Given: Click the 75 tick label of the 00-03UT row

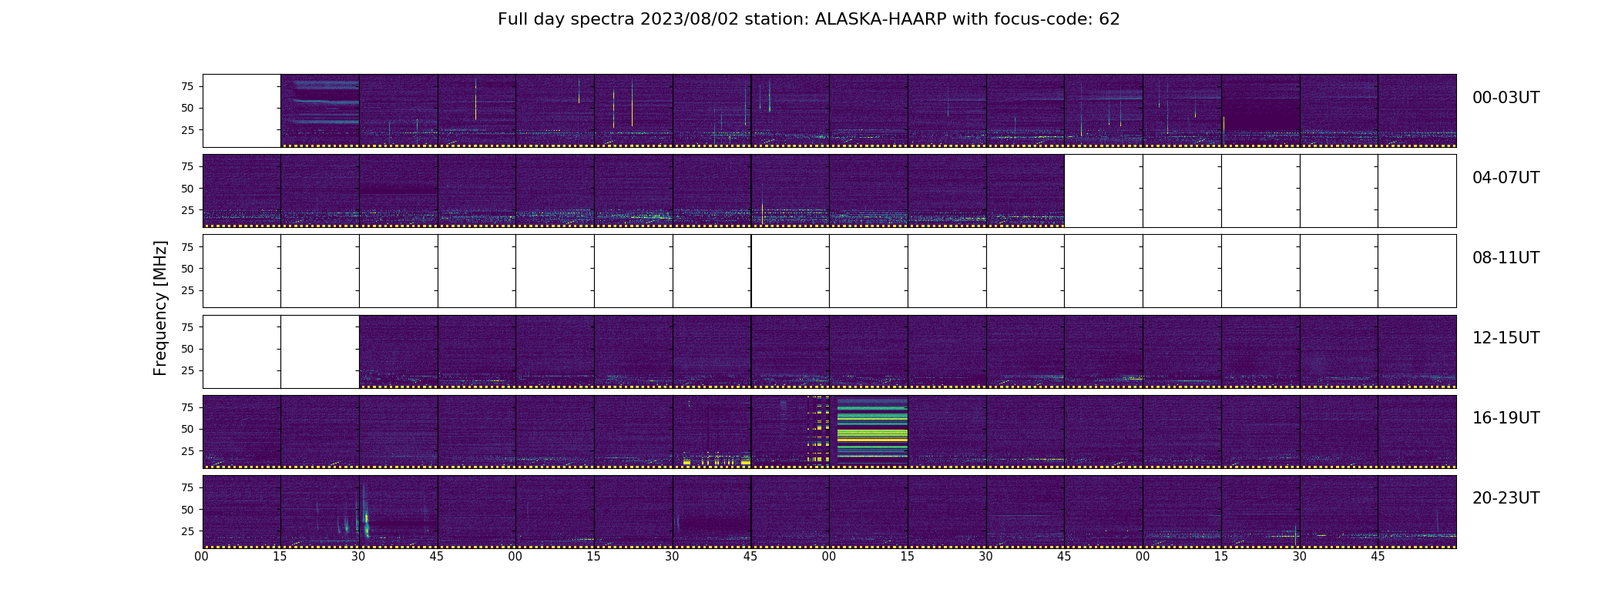Looking at the screenshot, I should tap(187, 86).
